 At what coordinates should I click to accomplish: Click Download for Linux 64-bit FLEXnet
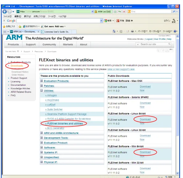(145, 119)
